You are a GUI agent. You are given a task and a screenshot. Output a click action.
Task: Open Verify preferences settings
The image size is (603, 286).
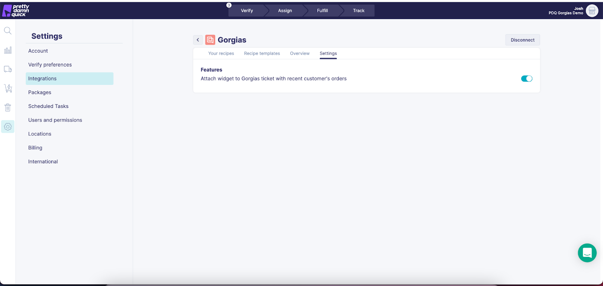(50, 65)
